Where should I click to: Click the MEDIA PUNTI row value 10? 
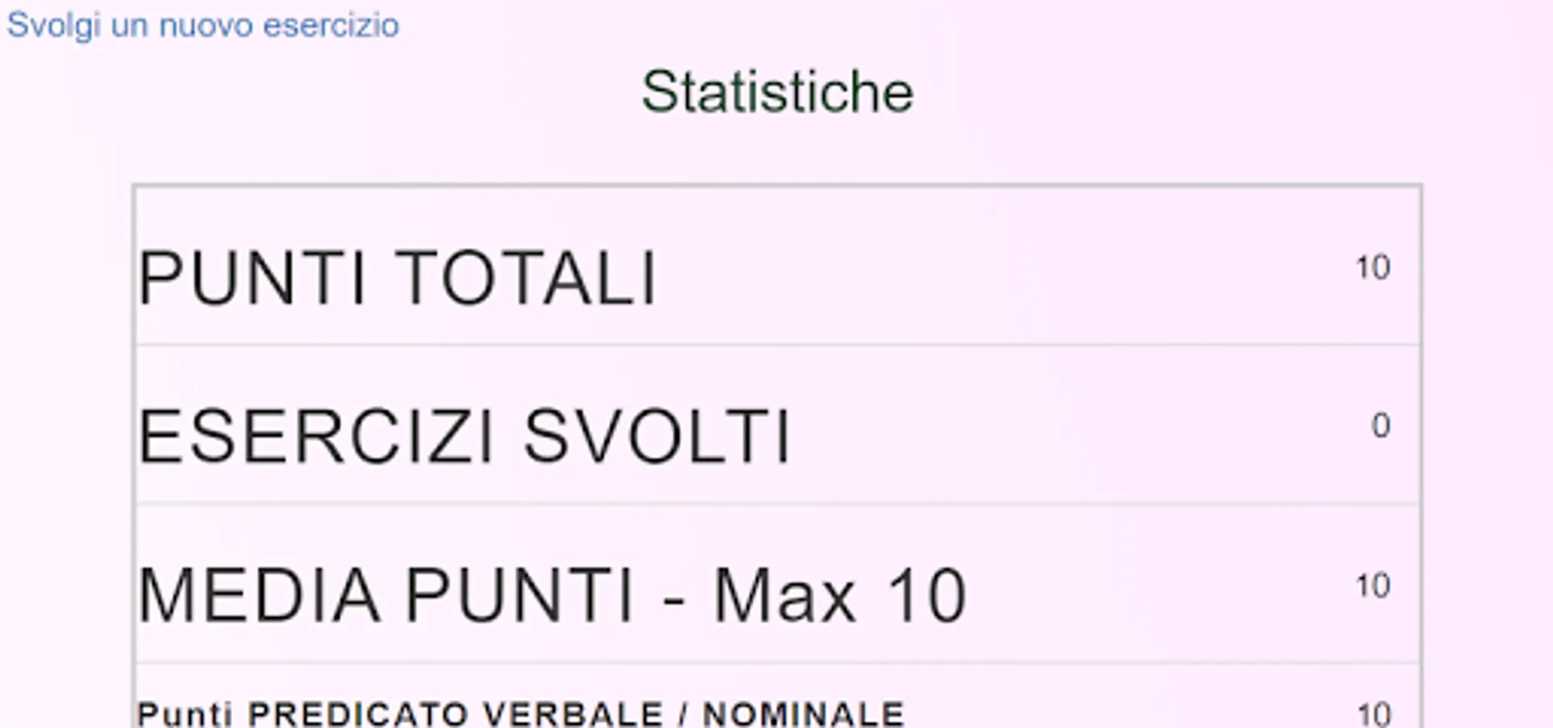click(1373, 586)
